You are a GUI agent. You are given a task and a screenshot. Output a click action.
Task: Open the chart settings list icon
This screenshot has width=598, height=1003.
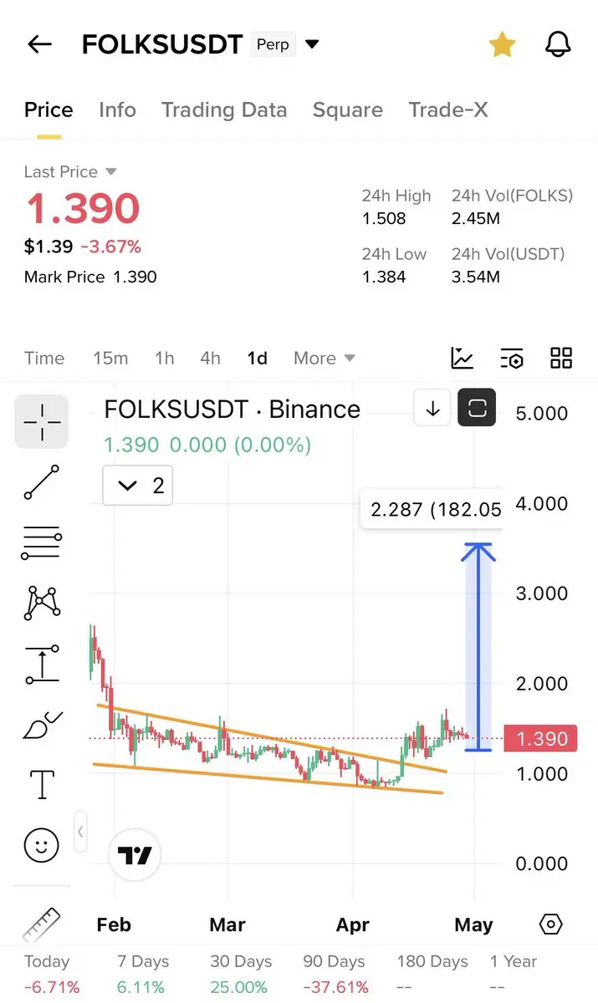point(512,359)
